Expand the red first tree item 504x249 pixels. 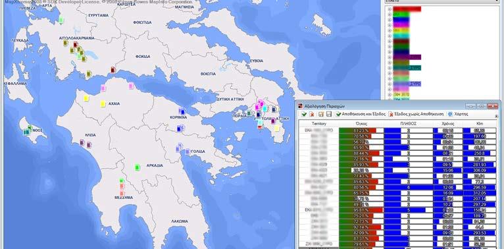[x=390, y=9]
